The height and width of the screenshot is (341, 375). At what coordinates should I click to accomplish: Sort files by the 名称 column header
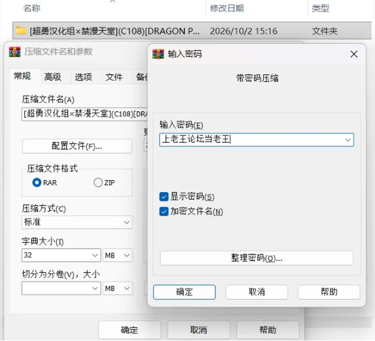click(32, 8)
